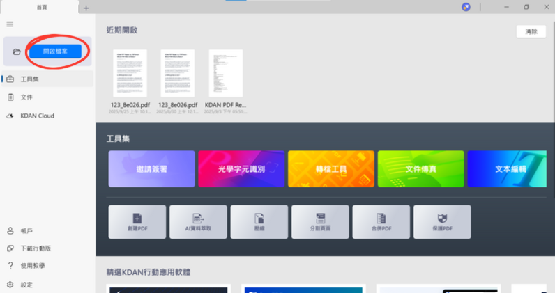Image resolution: width=555 pixels, height=293 pixels.
Task: Choose the AI資料萃取 tool
Action: click(x=198, y=222)
